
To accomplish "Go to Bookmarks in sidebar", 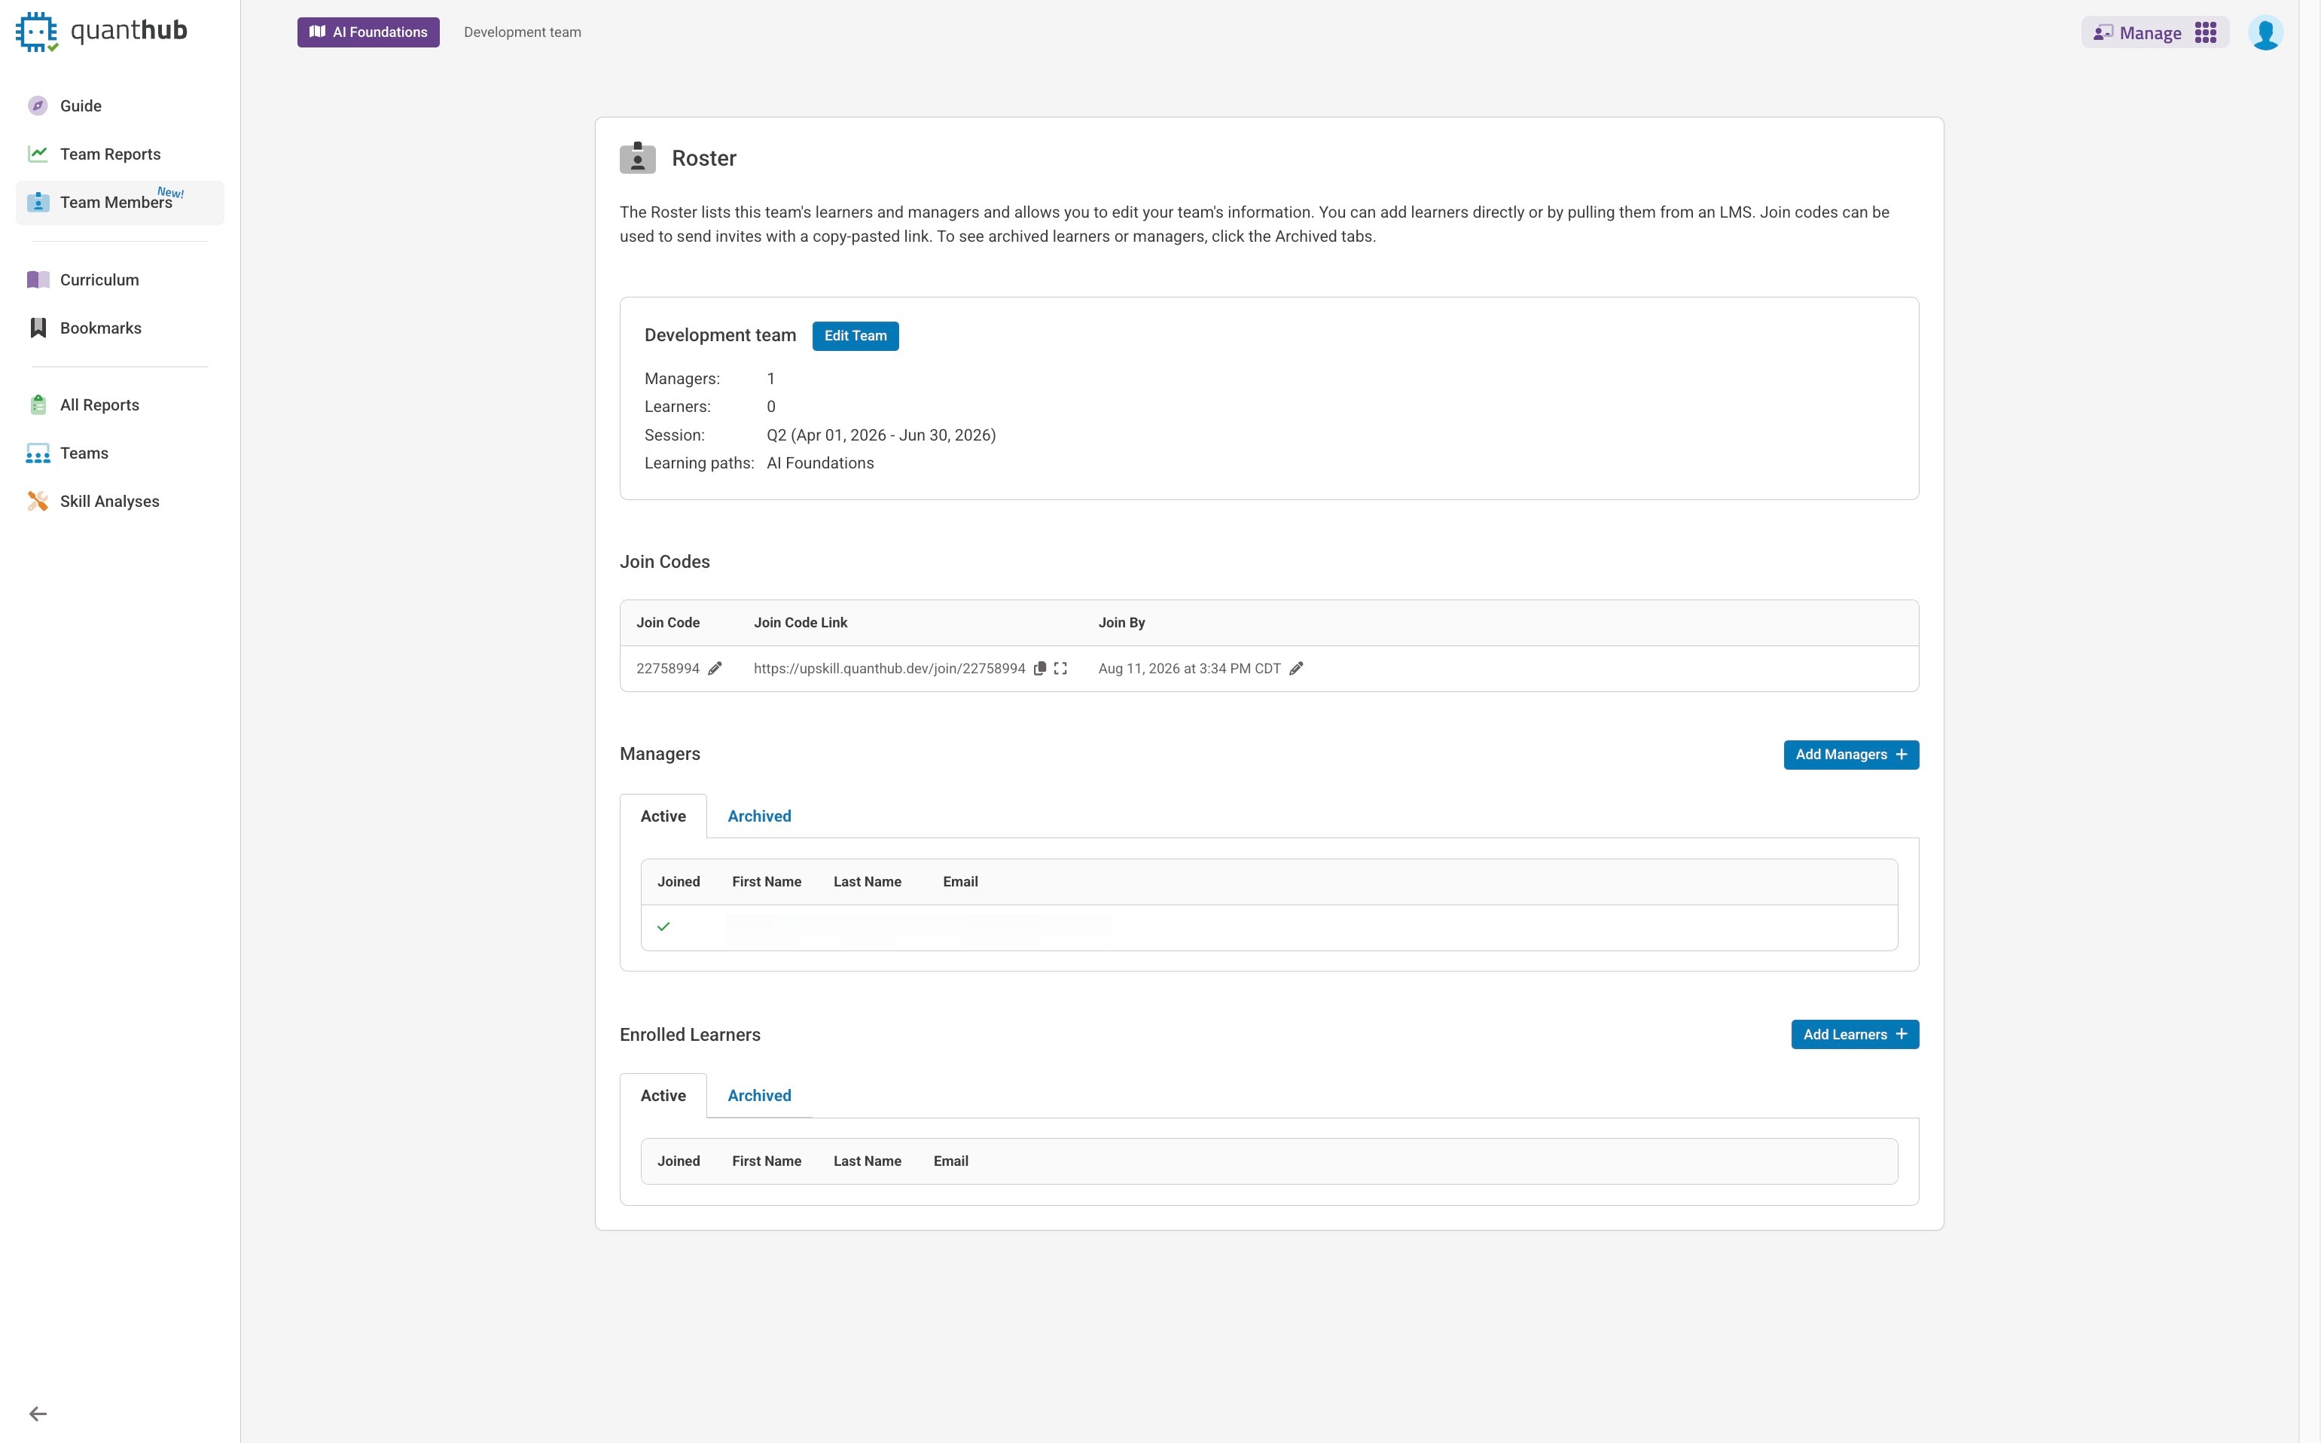I will 100,328.
